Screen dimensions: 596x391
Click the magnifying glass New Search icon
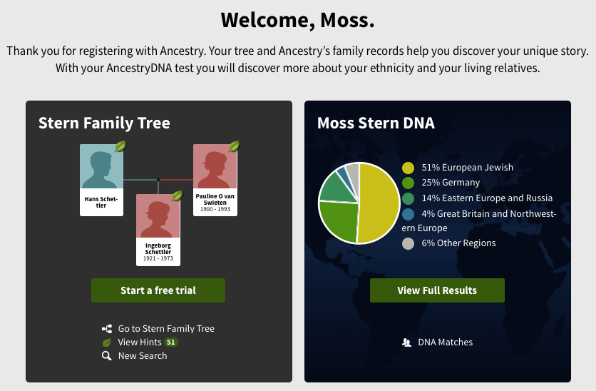click(x=107, y=356)
